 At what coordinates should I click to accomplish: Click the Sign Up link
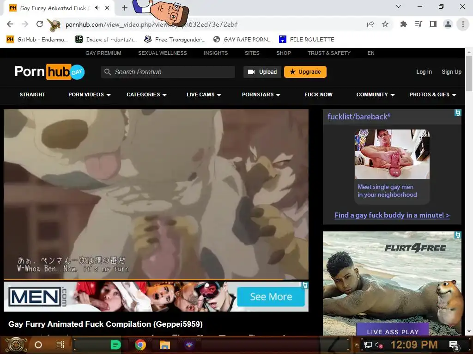point(451,72)
